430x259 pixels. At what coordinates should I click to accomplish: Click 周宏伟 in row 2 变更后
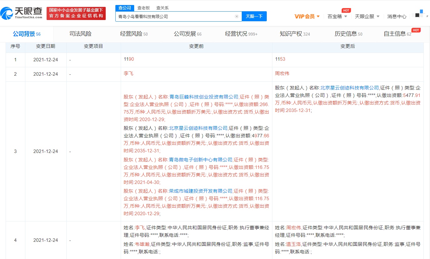282,74
